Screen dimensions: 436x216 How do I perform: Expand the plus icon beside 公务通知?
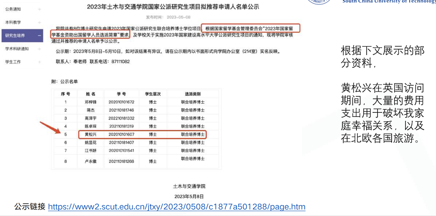pyautogui.click(x=39, y=9)
